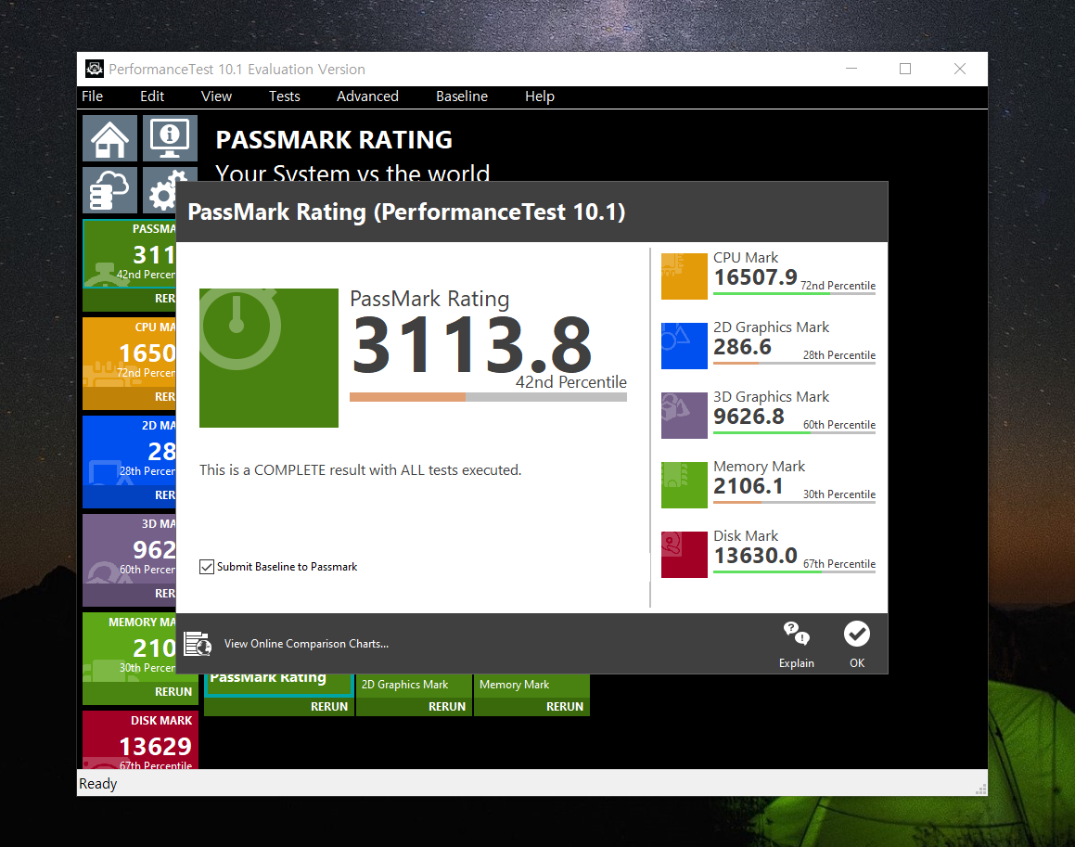This screenshot has width=1075, height=847.
Task: Click the dialog title PassMark Rating (PerformanceTest 10.1)
Action: click(x=406, y=212)
